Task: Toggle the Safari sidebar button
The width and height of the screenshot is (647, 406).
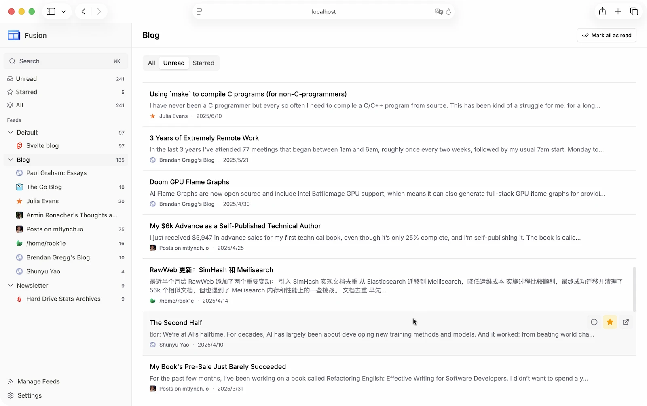Action: tap(51, 11)
